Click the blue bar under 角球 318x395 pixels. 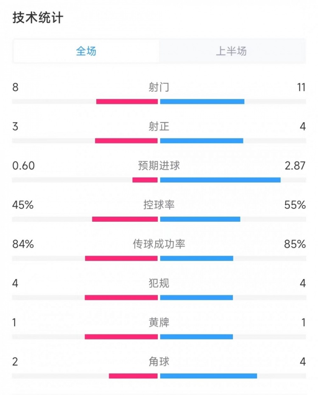pyautogui.click(x=208, y=376)
